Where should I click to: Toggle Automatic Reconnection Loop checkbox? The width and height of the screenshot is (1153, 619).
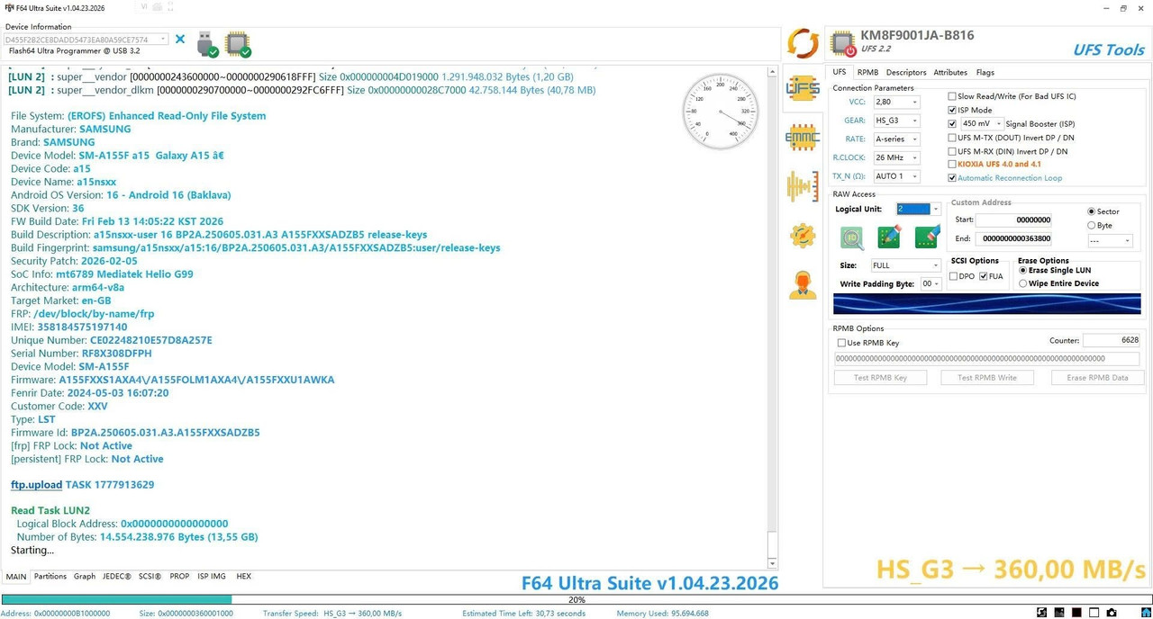pyautogui.click(x=952, y=178)
